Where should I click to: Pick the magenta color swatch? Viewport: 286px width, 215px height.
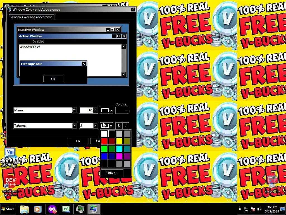click(x=119, y=156)
